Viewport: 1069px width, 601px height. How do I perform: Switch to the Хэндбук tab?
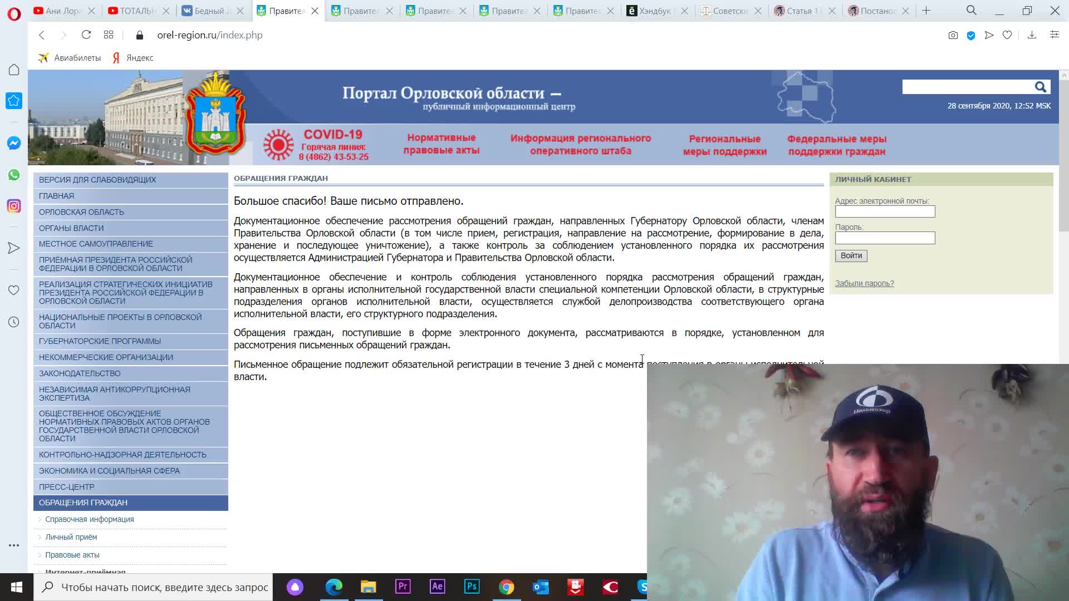pyautogui.click(x=653, y=11)
